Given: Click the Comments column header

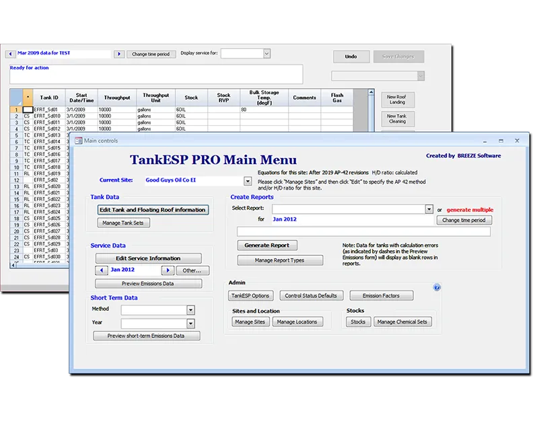Looking at the screenshot, I should tap(305, 98).
